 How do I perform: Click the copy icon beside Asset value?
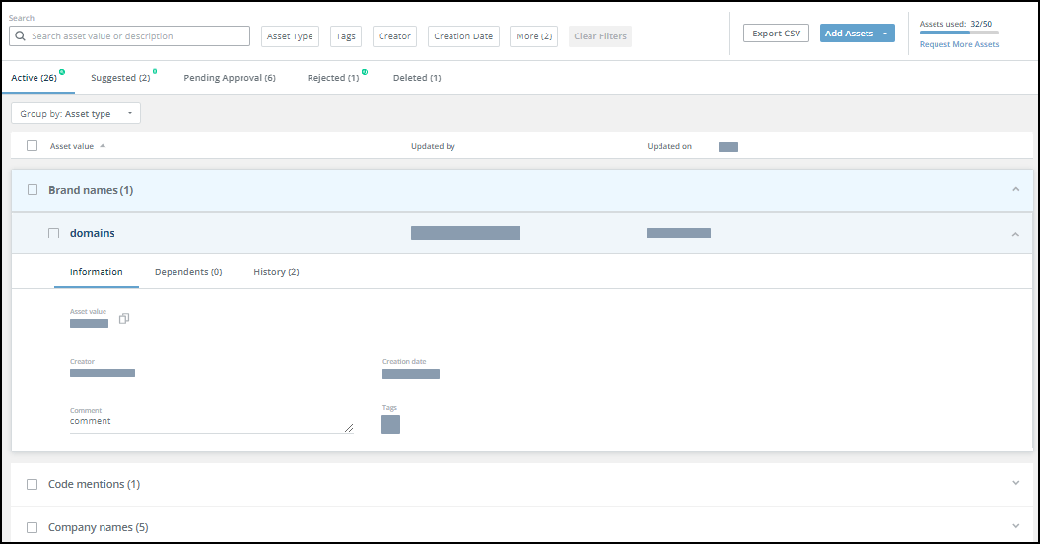124,318
